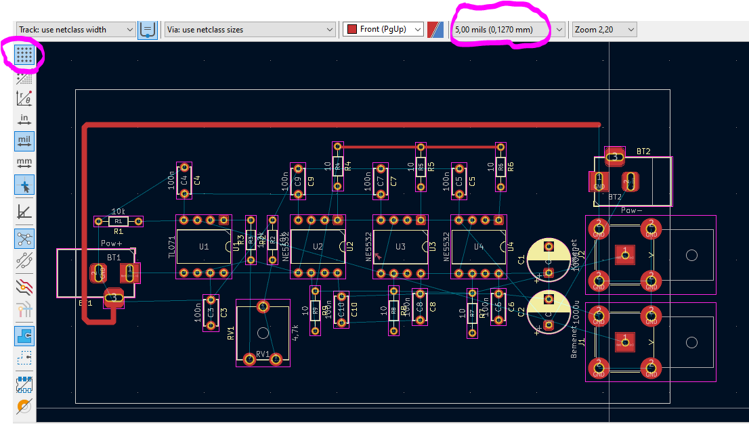Toggle grid display in the left toolbar
The image size is (749, 424).
(x=24, y=55)
